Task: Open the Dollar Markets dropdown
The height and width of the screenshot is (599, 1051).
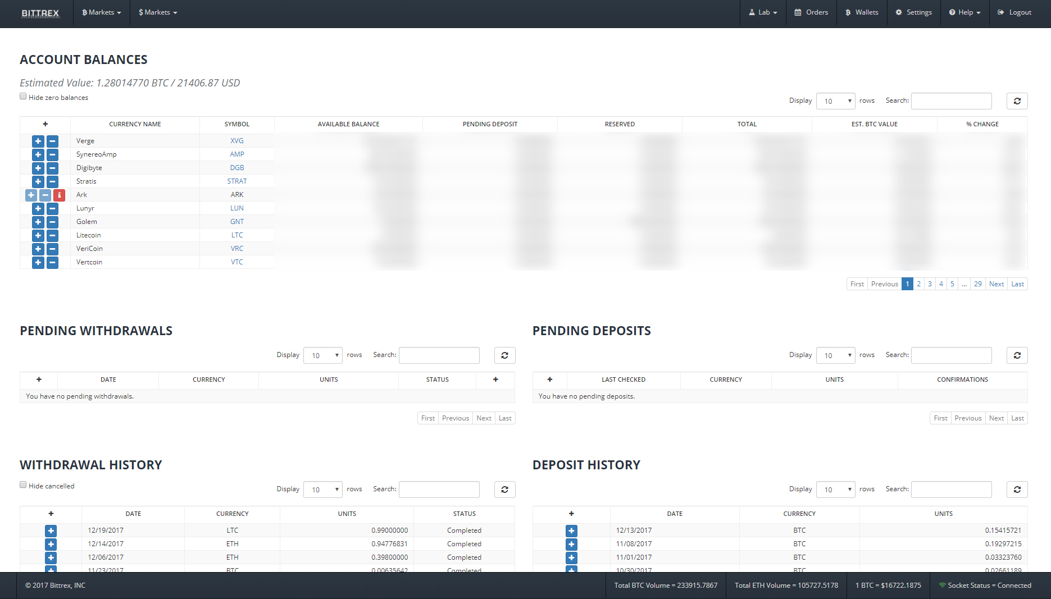Action: tap(158, 12)
